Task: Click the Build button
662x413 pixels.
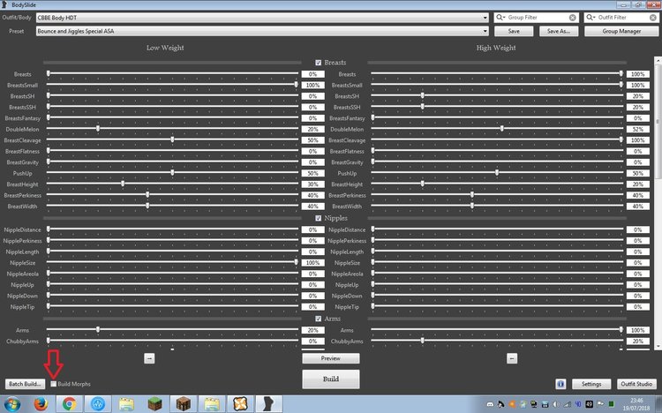Action: point(331,379)
